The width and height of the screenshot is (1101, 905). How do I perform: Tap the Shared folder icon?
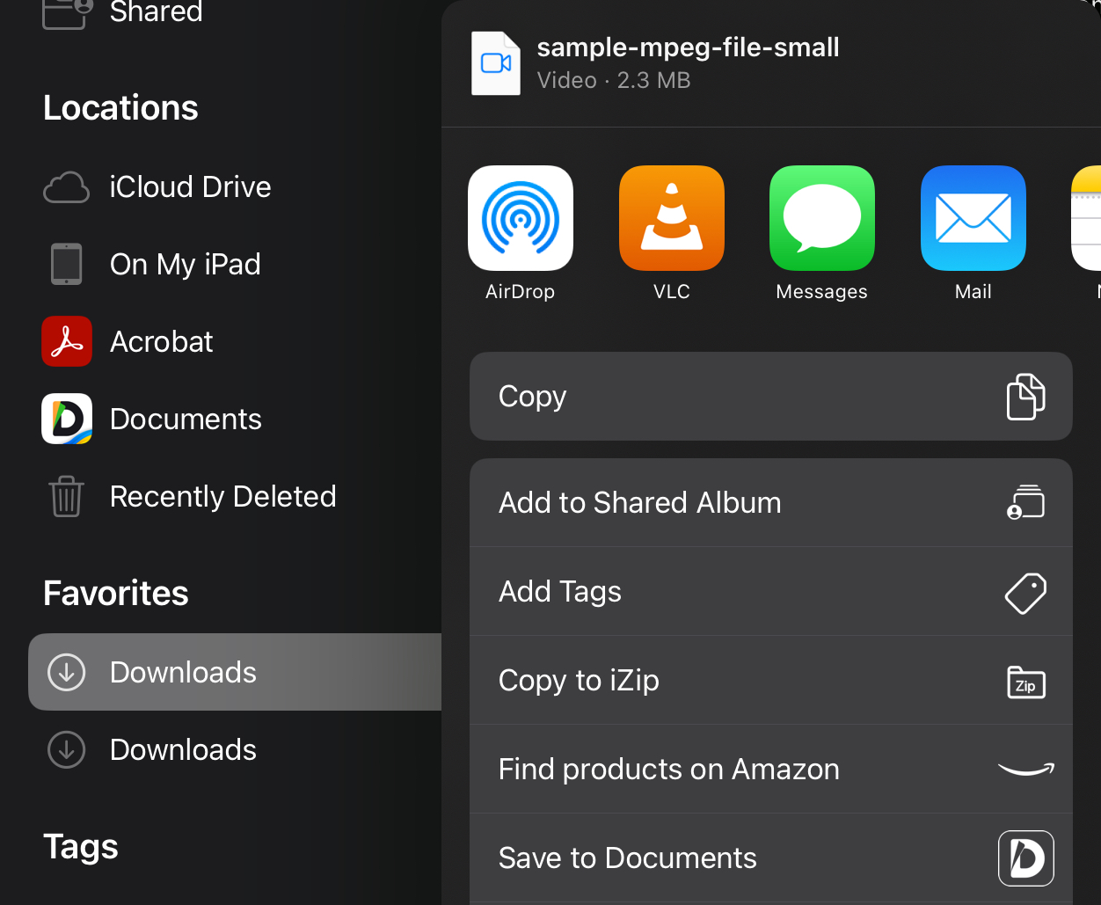[x=68, y=13]
